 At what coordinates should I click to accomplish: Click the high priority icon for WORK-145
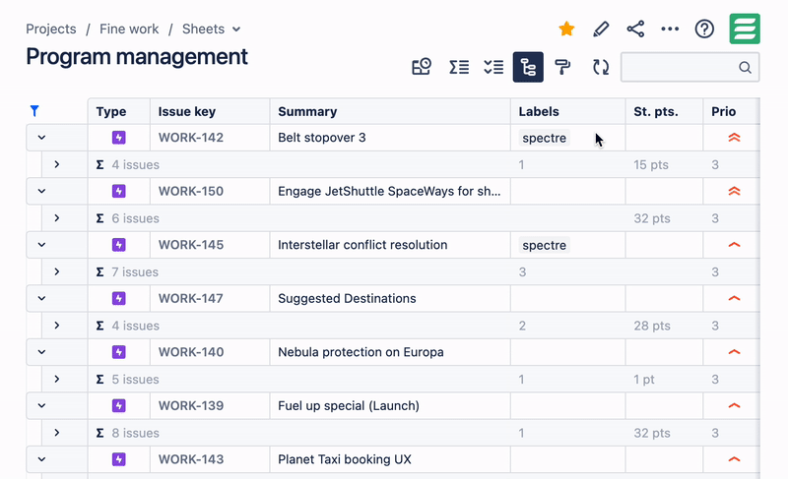(x=734, y=245)
